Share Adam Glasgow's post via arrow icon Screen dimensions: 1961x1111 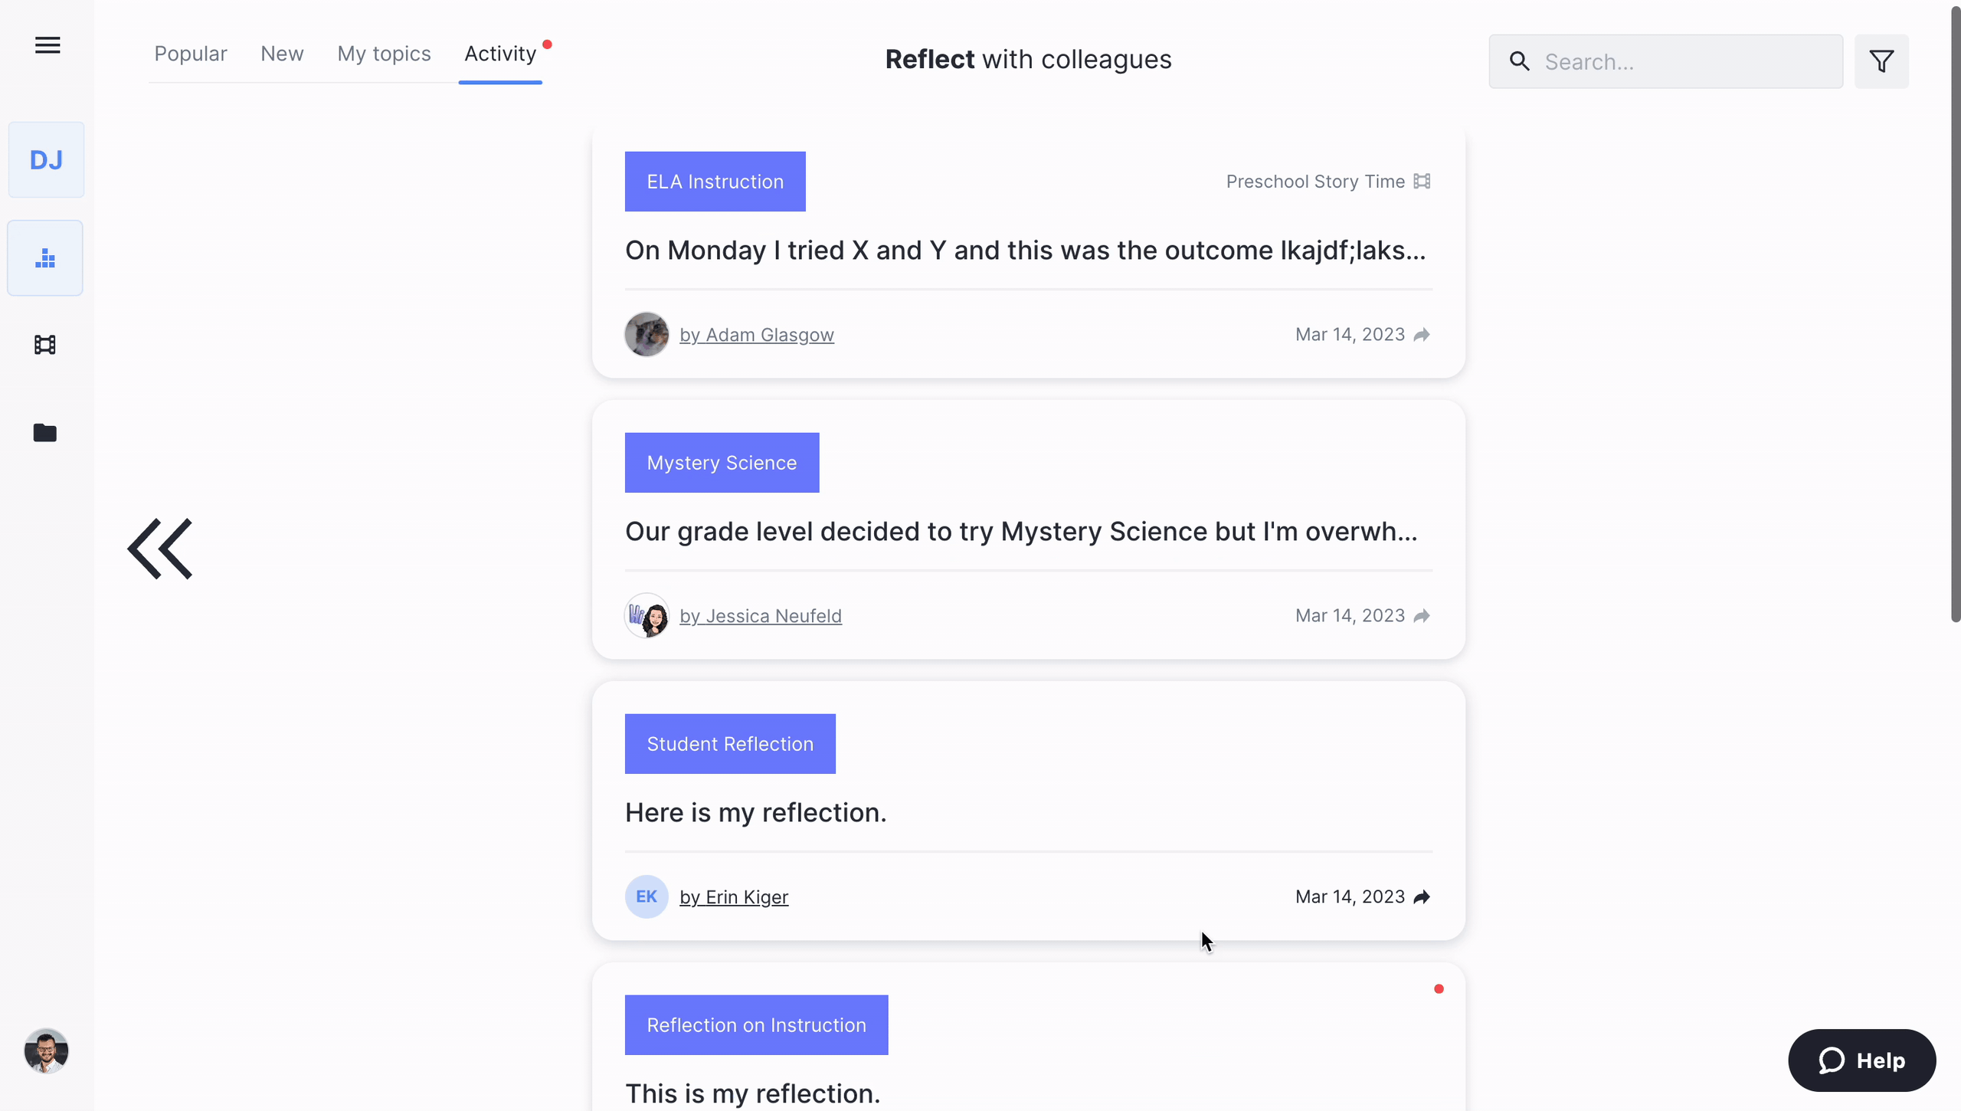1422,335
